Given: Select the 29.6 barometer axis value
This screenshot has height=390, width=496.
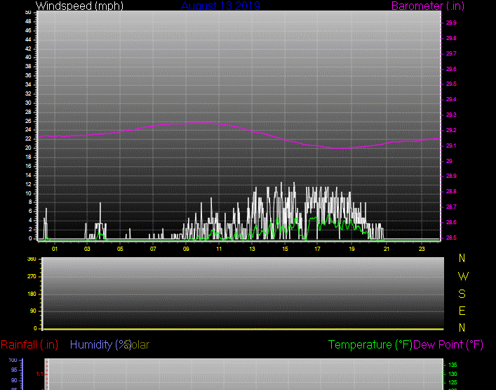Looking at the screenshot, I should (451, 69).
